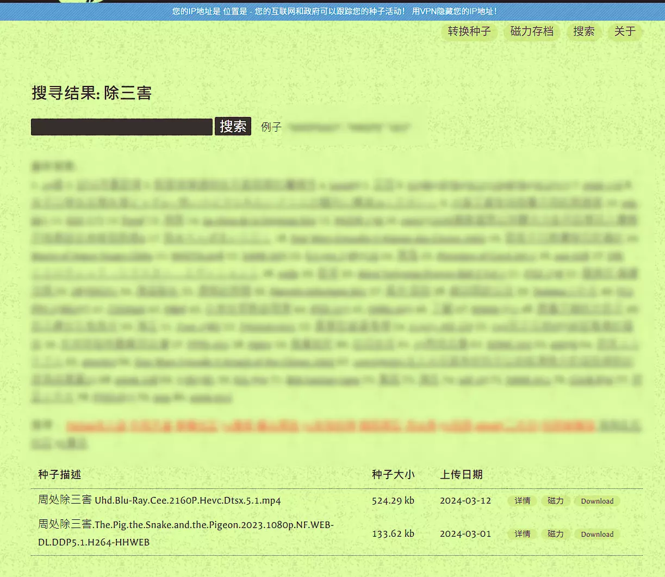
Task: Click 磁力 for the Uhd.Blu-Ray torrent
Action: (555, 501)
